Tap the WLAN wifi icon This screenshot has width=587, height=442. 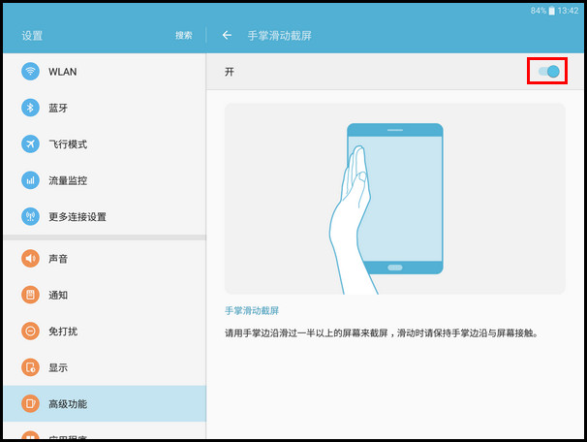tap(30, 71)
